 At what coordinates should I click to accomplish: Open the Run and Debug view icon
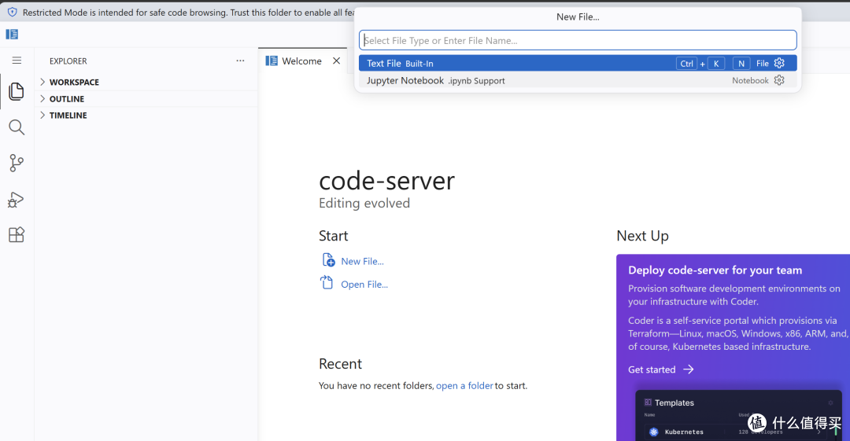(x=17, y=200)
